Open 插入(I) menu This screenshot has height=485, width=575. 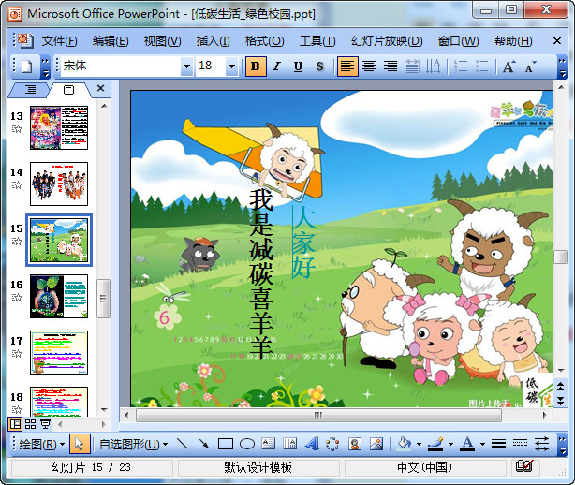pos(214,40)
